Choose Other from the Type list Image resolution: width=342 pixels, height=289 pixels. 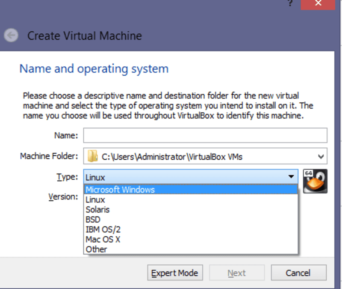click(x=191, y=249)
